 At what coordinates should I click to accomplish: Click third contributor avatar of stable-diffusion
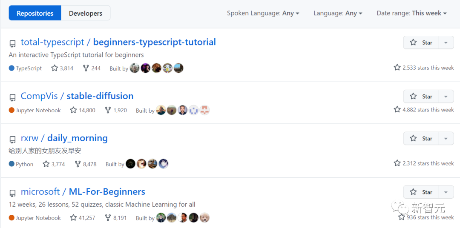182,110
